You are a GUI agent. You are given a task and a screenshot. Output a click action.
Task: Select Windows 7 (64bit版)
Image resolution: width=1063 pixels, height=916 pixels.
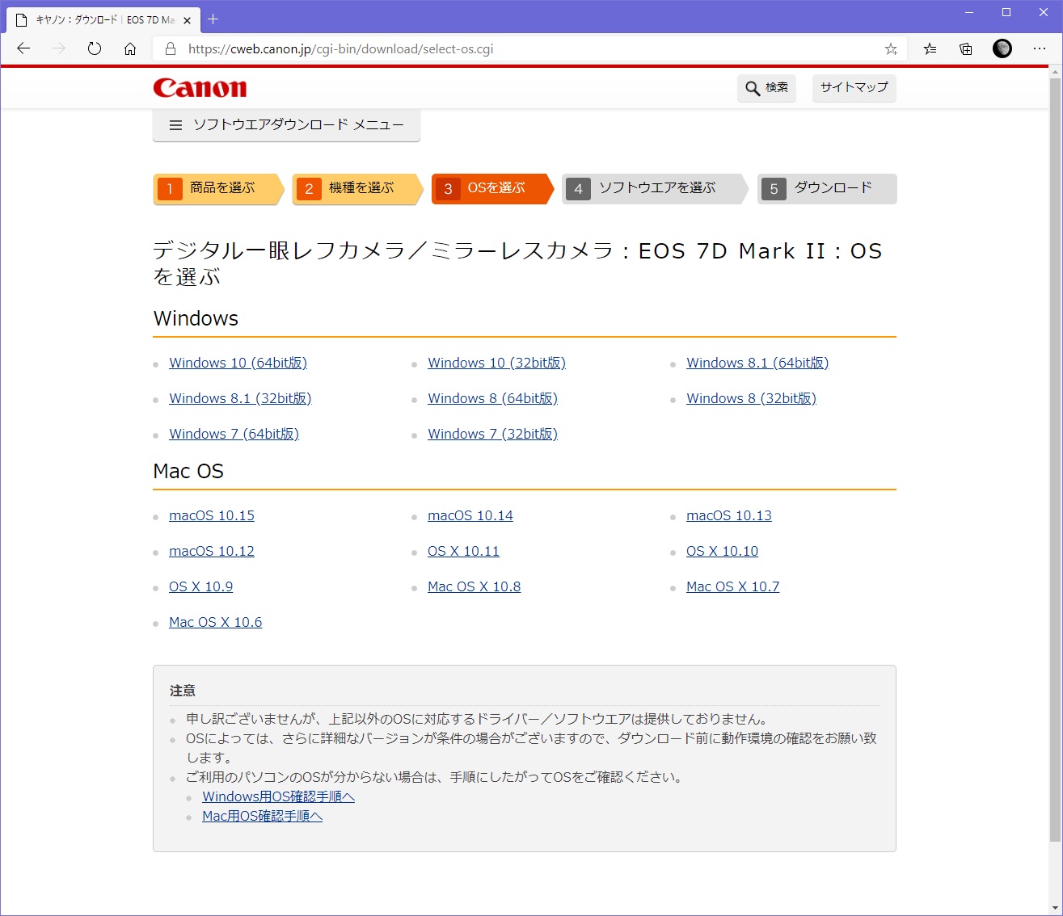[x=234, y=434]
